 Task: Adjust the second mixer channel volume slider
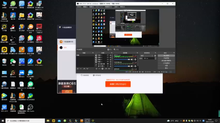122,66
